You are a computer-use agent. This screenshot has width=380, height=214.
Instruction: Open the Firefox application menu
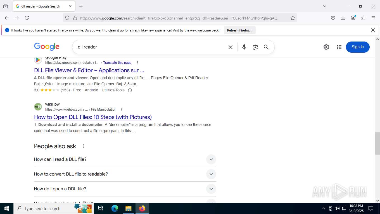click(373, 18)
